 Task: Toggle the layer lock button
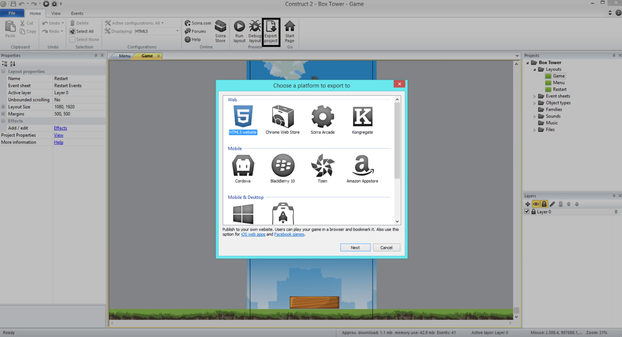coord(544,204)
